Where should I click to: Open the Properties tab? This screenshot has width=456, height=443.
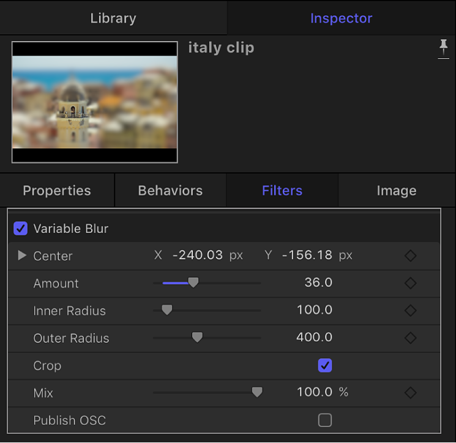(57, 191)
